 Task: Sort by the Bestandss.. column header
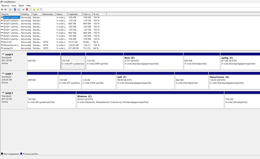click(x=49, y=14)
